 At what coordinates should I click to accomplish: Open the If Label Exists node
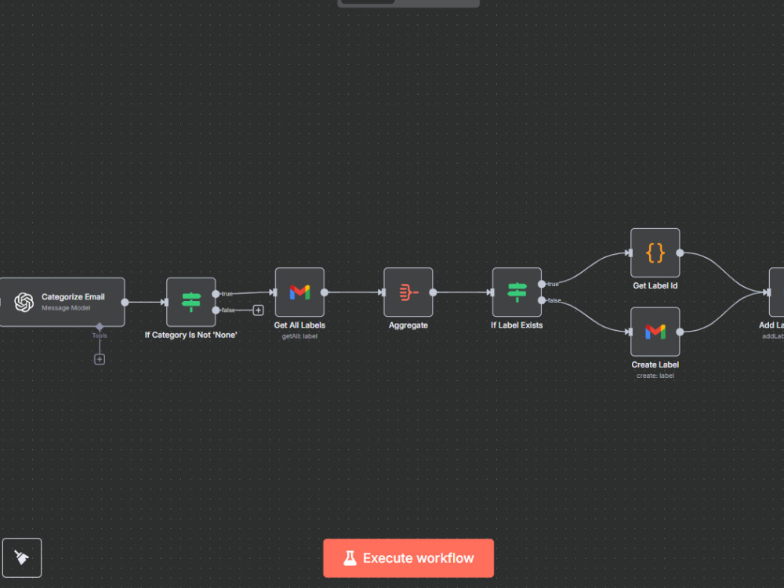(x=517, y=292)
